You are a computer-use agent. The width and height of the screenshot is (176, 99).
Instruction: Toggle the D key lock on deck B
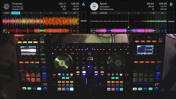(x=162, y=31)
